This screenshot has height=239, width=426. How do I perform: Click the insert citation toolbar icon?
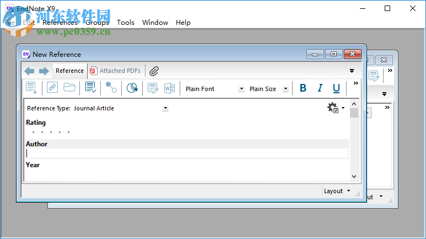(31, 88)
